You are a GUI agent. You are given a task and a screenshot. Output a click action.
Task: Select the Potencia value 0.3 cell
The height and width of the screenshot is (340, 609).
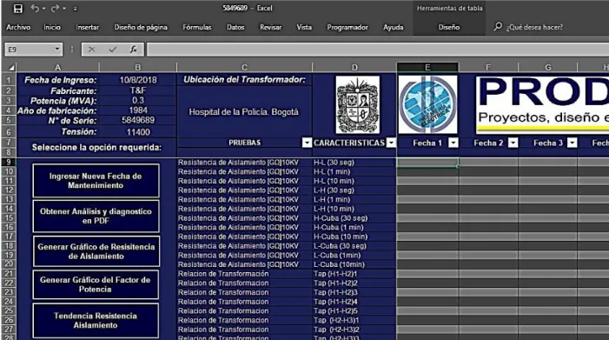pos(138,100)
